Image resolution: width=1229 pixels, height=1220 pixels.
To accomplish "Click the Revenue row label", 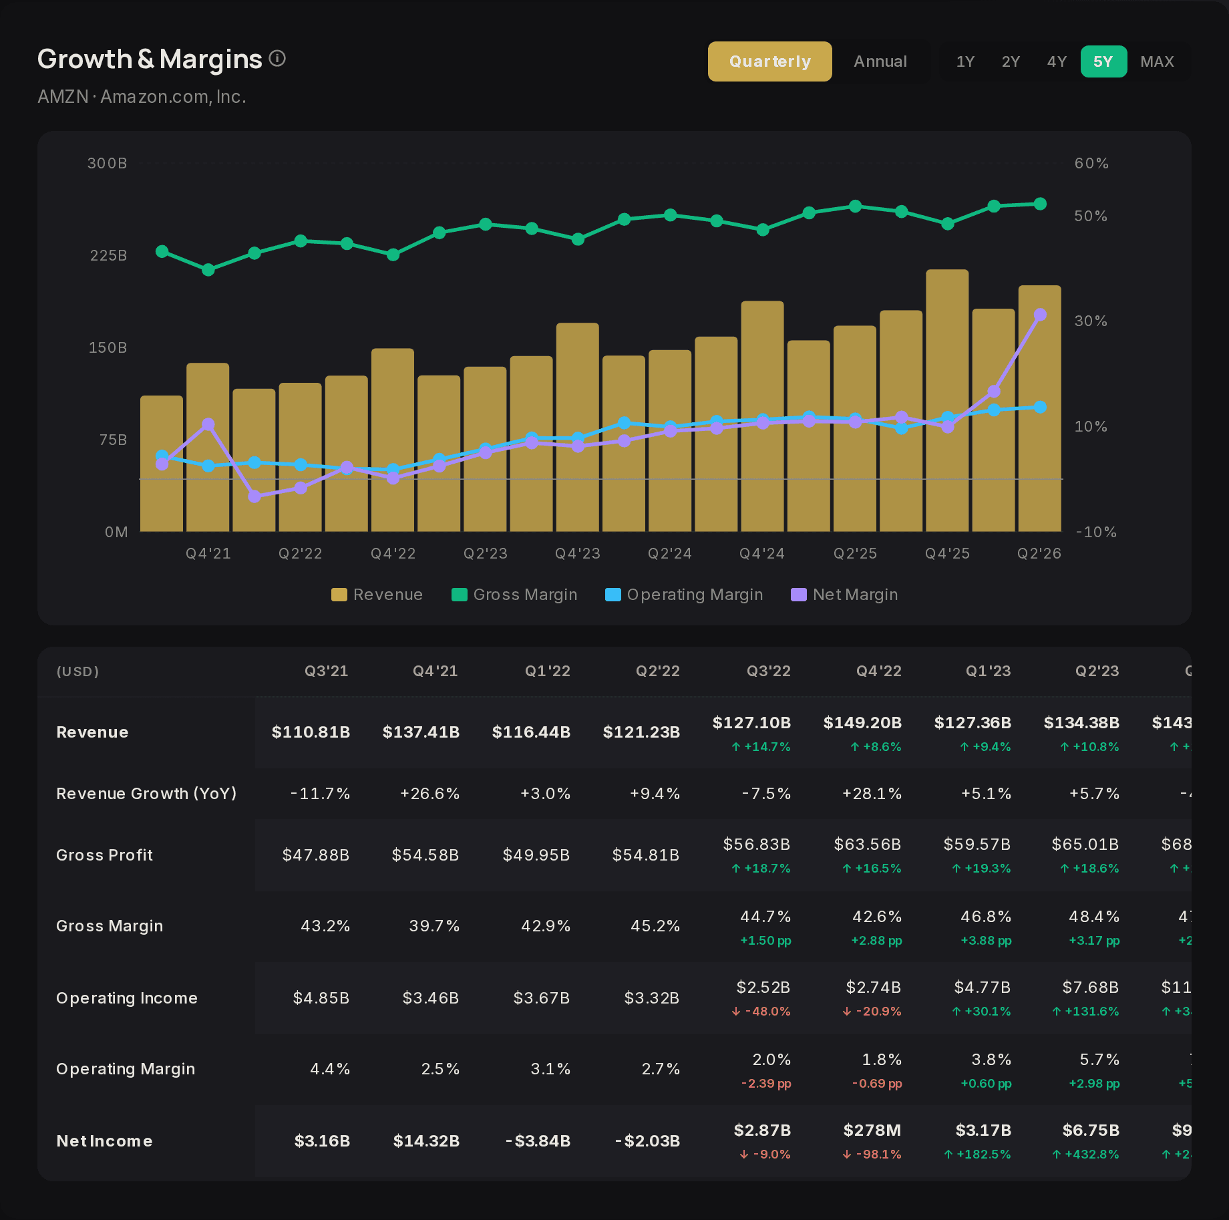I will [92, 732].
